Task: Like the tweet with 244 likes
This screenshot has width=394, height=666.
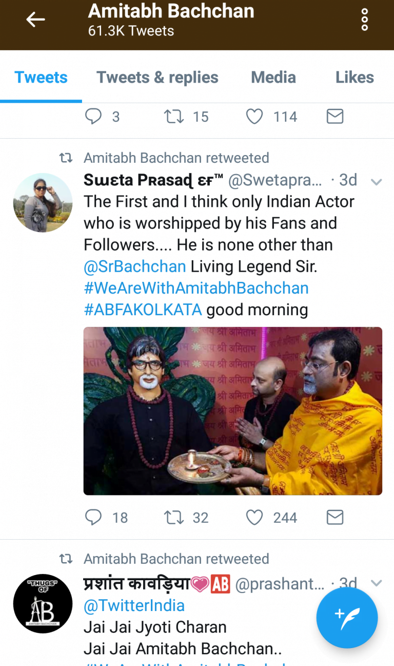Action: 254,517
